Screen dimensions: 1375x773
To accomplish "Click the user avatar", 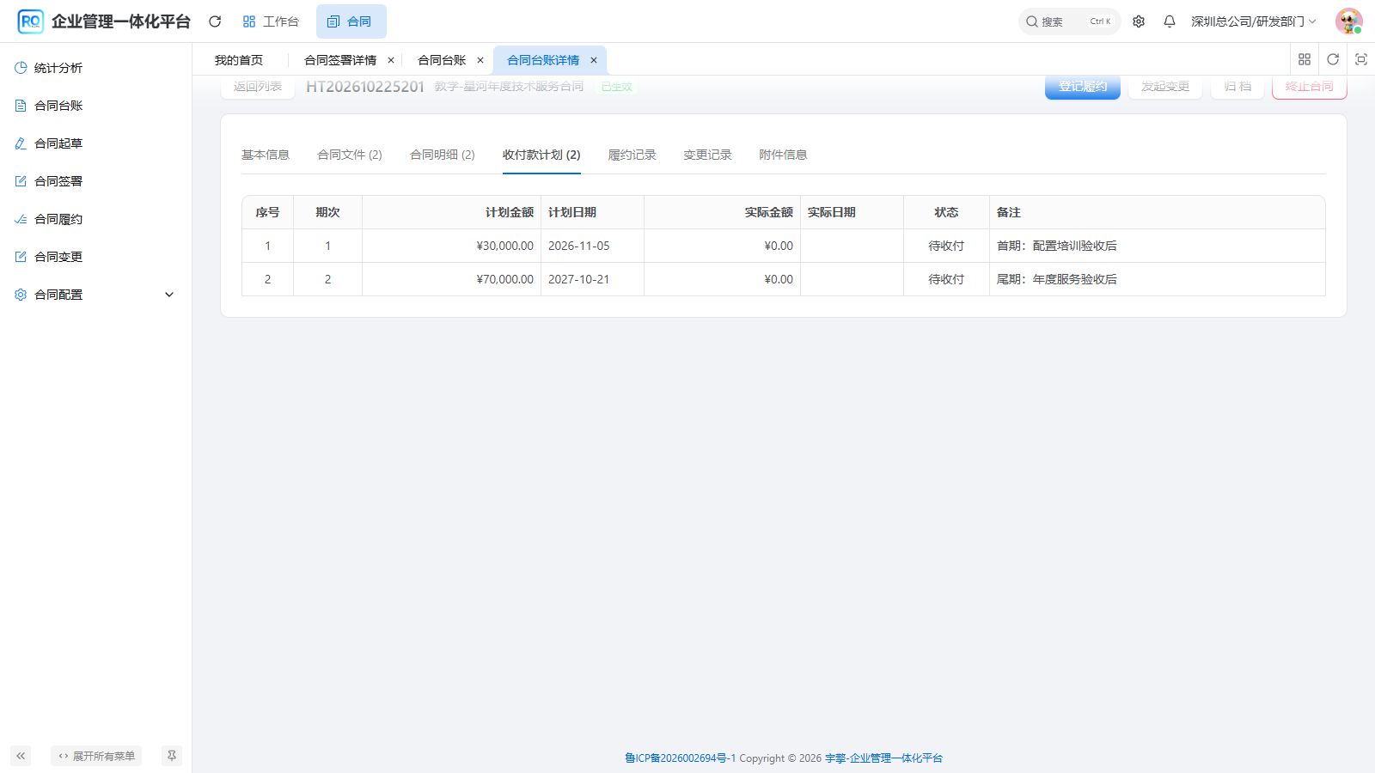I will (x=1348, y=21).
